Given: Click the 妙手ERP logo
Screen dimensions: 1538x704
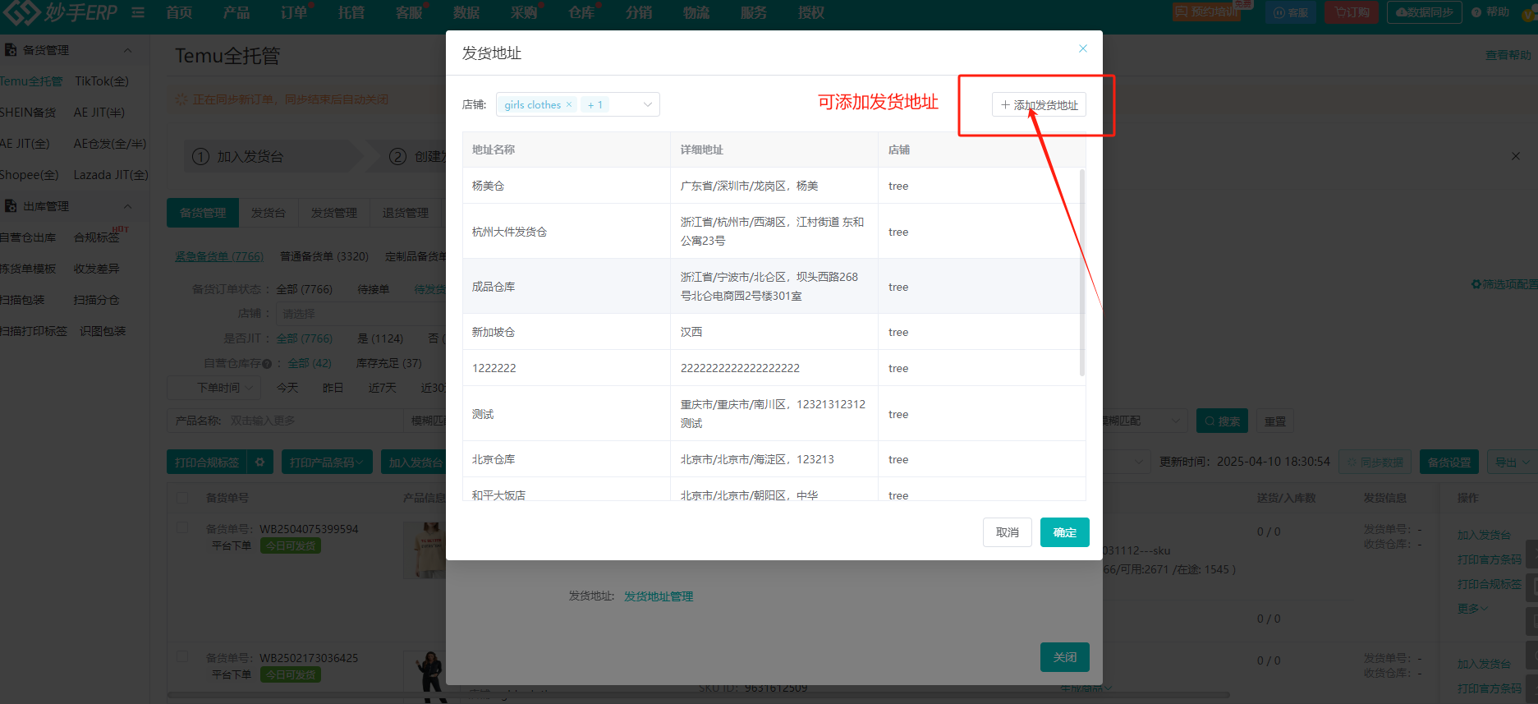Looking at the screenshot, I should tap(62, 12).
